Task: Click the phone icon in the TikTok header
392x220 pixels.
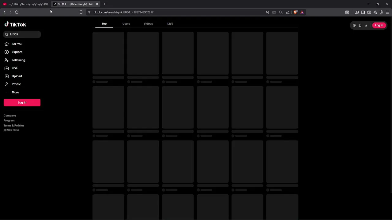Action: tap(360, 25)
